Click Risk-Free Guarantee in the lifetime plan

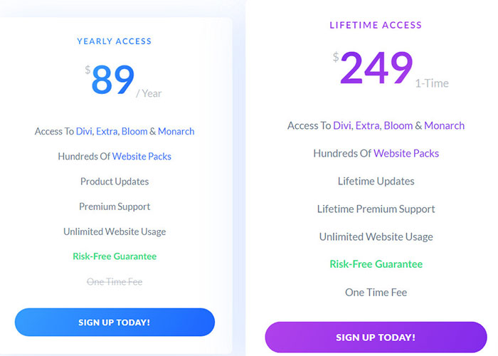pos(376,264)
